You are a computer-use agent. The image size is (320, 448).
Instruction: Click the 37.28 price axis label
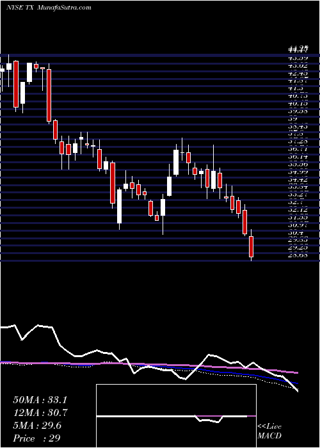coord(298,141)
